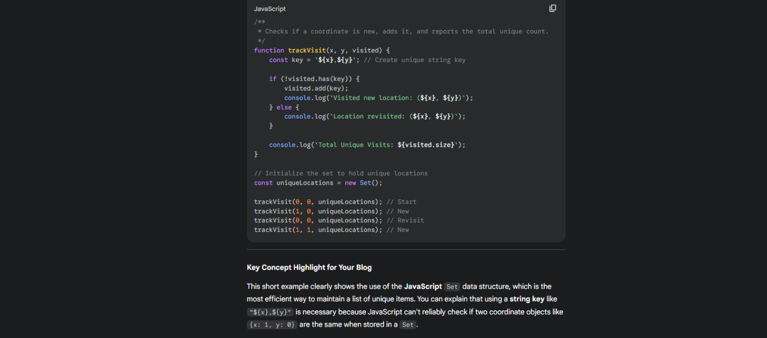The height and width of the screenshot is (338, 767).
Task: Click the '} else {' line
Action: (x=284, y=107)
